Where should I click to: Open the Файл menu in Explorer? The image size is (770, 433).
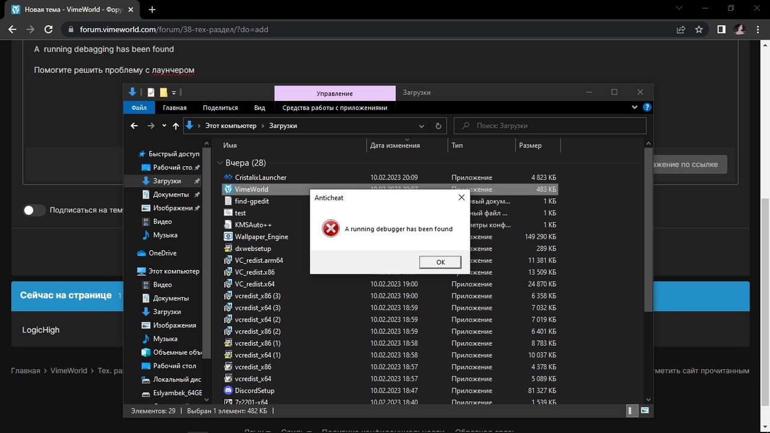139,108
